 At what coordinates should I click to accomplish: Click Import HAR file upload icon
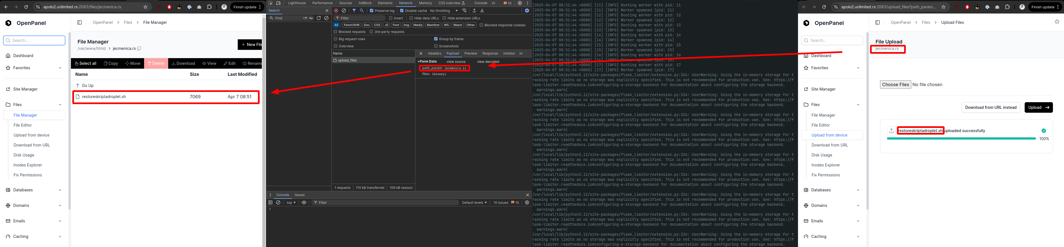[474, 11]
